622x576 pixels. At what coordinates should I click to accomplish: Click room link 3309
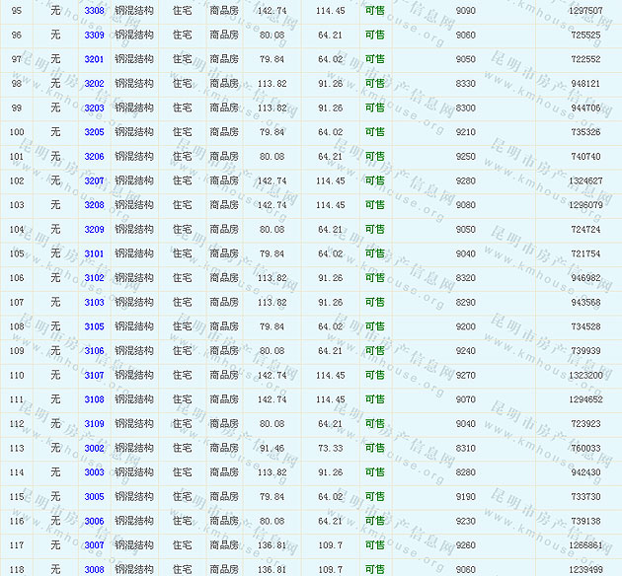coord(94,36)
